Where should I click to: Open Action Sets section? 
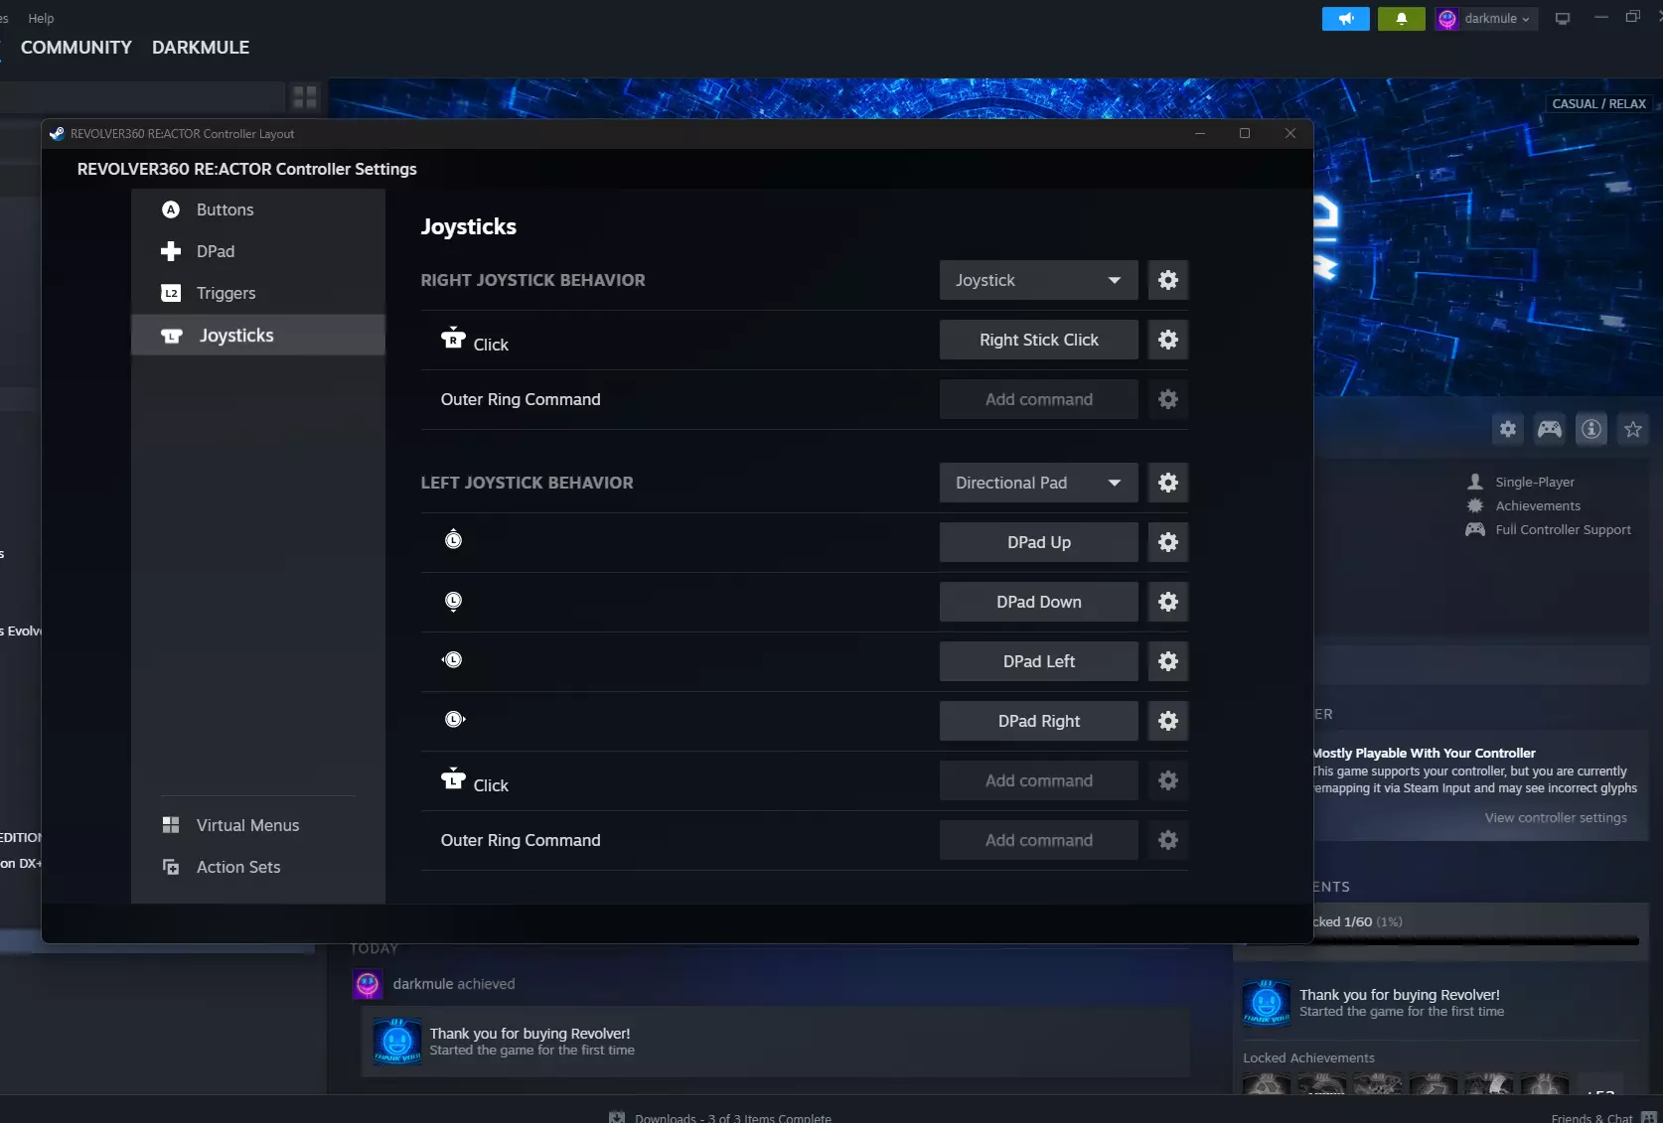258,867
